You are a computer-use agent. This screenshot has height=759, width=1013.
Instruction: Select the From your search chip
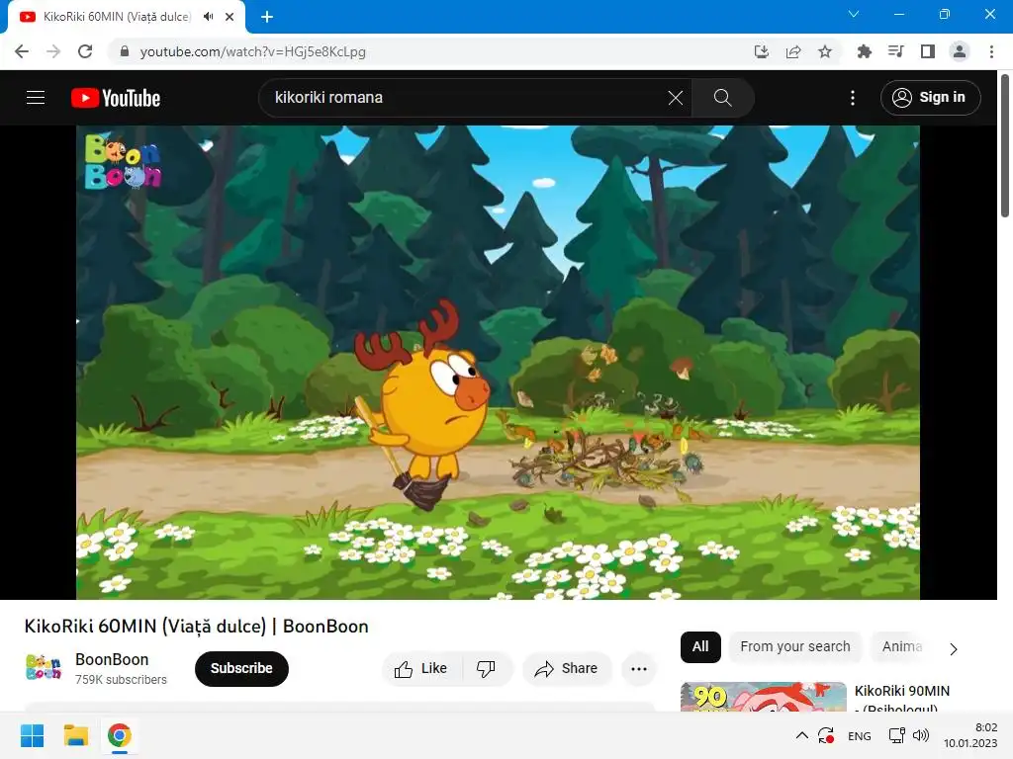click(x=795, y=646)
